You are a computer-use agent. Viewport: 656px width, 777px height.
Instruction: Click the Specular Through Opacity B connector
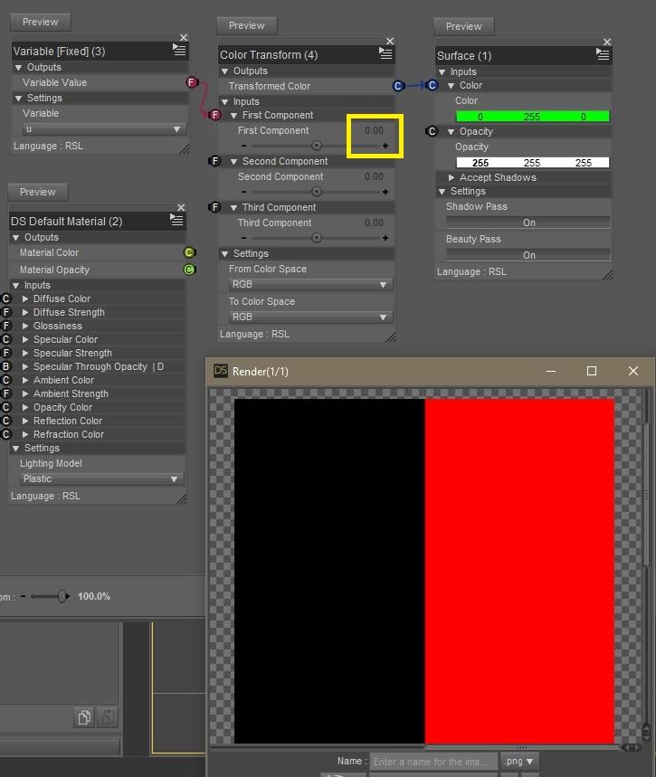click(x=6, y=366)
